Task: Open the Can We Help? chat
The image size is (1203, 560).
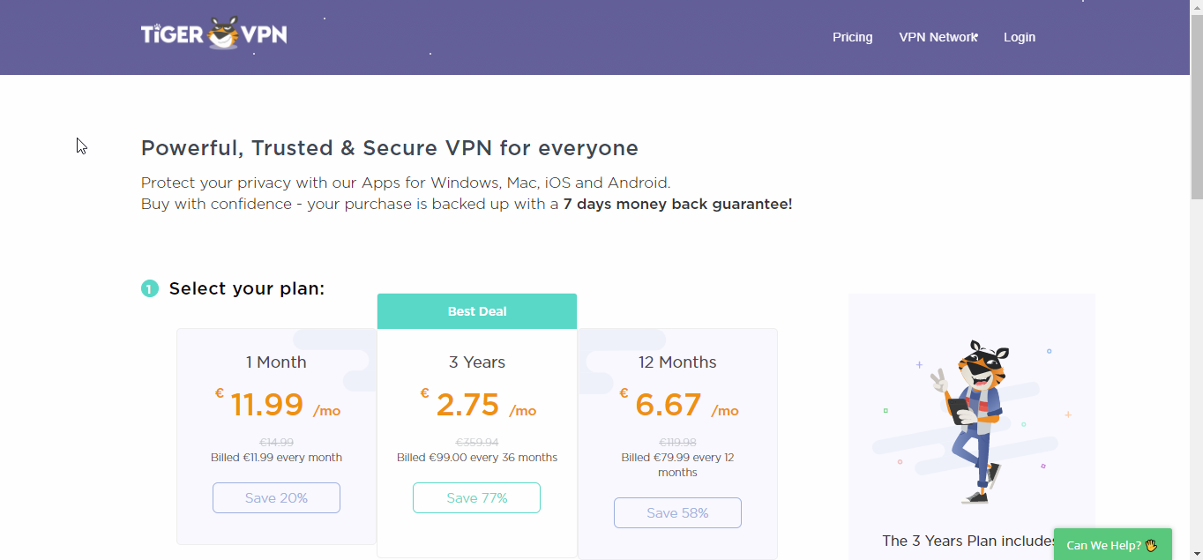Action: [1113, 544]
